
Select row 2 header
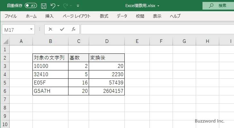5,58
